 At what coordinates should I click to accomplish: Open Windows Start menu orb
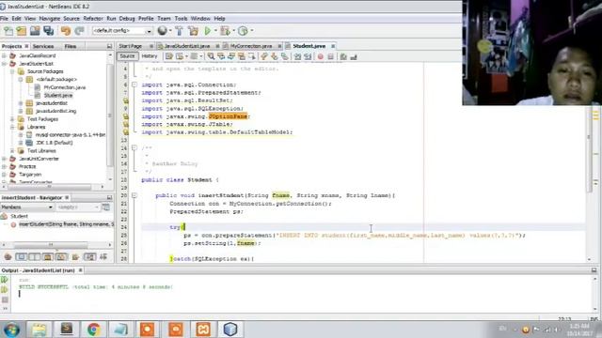coord(11,330)
